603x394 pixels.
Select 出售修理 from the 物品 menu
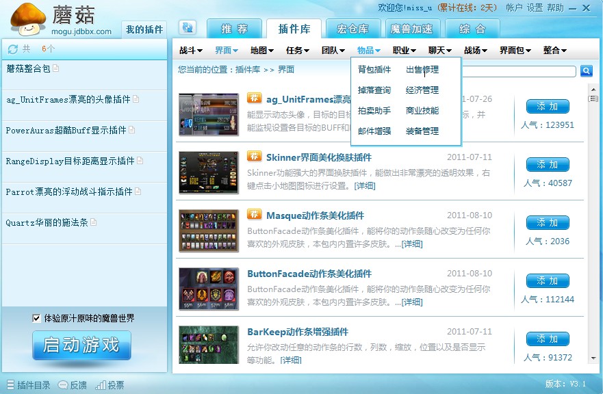(x=422, y=70)
